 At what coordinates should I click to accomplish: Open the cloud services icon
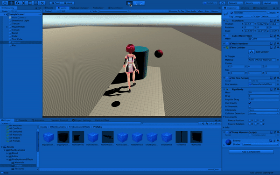click(222, 3)
